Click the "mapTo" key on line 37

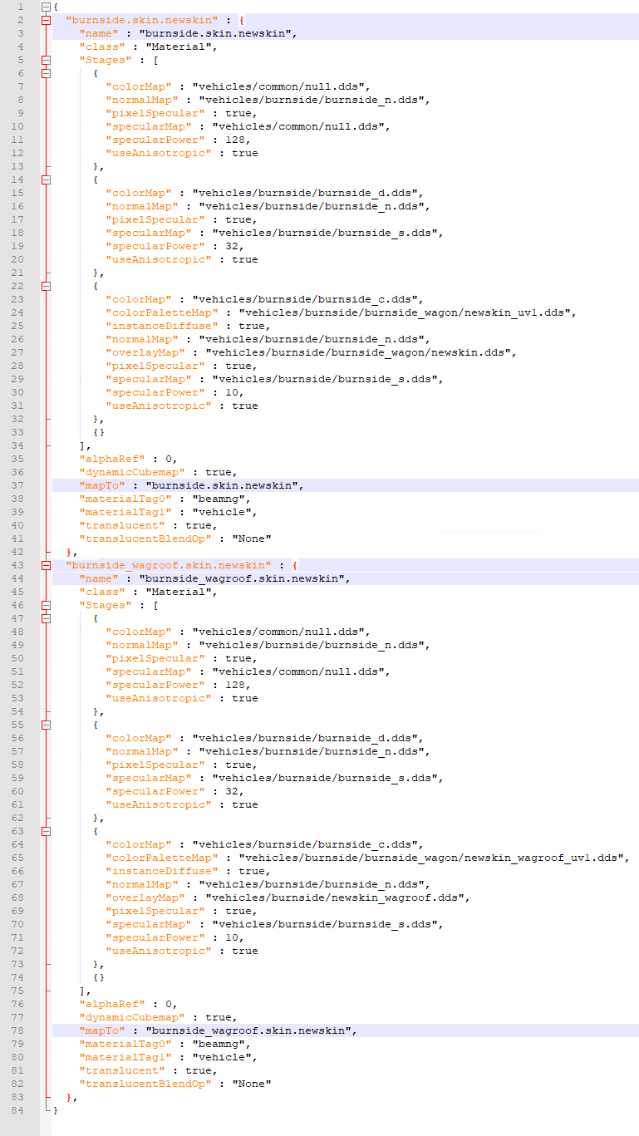tap(103, 485)
